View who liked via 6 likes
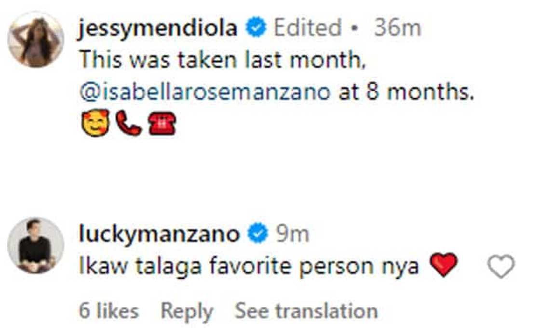The width and height of the screenshot is (540, 332). point(108,311)
